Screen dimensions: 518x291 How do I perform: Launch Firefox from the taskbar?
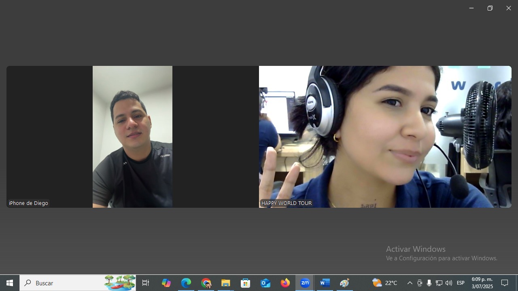pyautogui.click(x=285, y=283)
